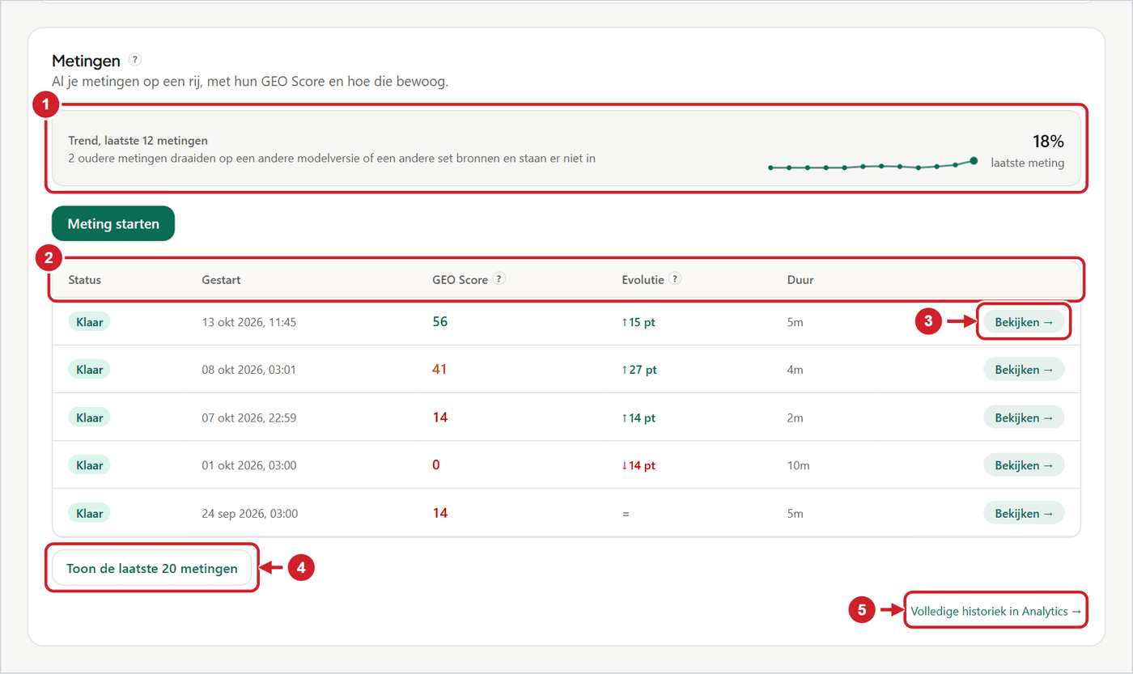The width and height of the screenshot is (1133, 674).
Task: Open the 01 okt 2026 measurement details
Action: point(1024,464)
